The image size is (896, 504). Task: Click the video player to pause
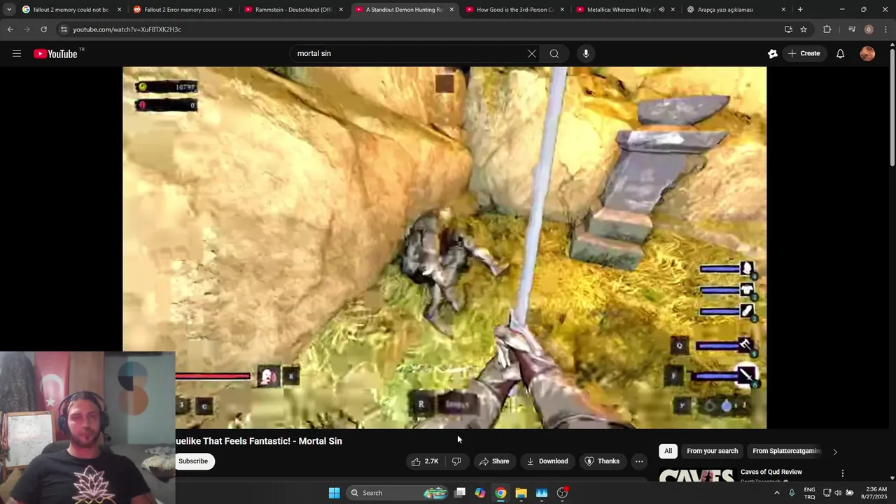pyautogui.click(x=444, y=248)
